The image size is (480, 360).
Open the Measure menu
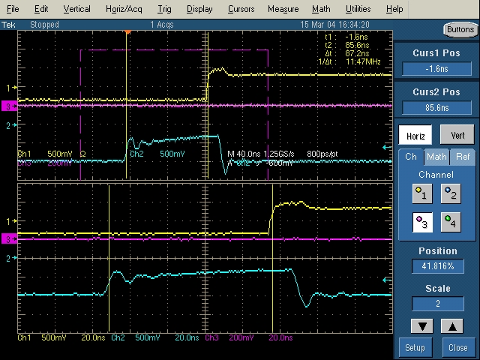tap(283, 9)
